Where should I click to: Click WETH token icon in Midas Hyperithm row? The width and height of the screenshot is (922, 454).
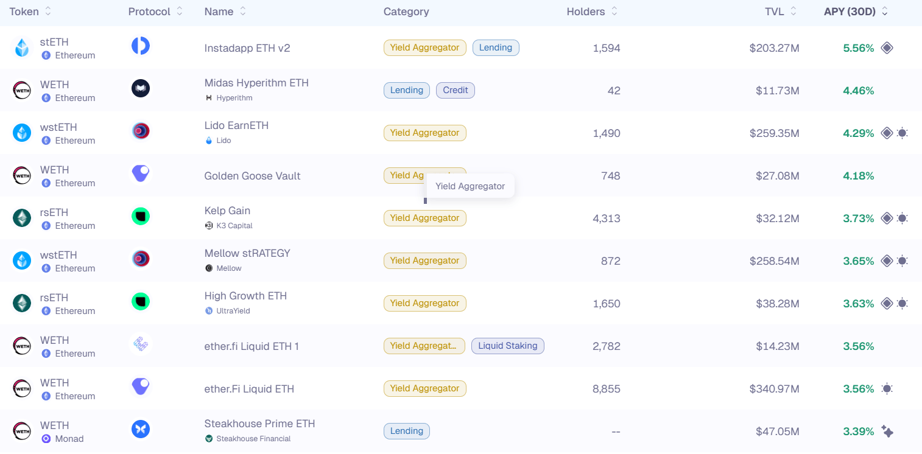(22, 90)
